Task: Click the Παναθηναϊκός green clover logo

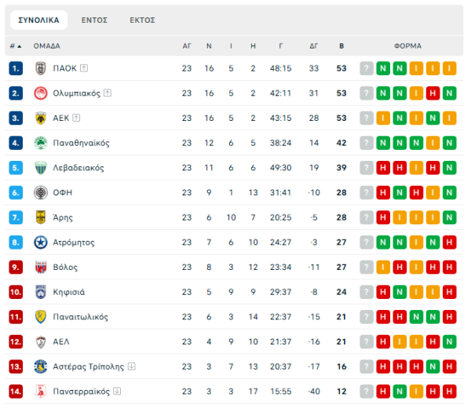Action: [41, 143]
